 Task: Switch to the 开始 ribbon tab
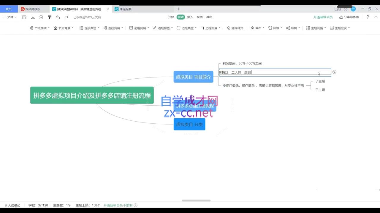point(171,17)
